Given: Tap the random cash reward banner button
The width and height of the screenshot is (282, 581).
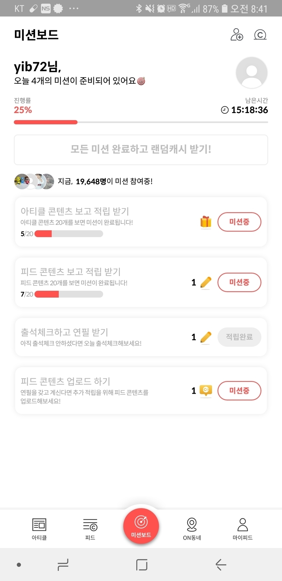Looking at the screenshot, I should pos(141,150).
